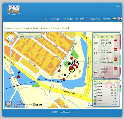
Task: Open Leaderboard in the Tools panel
Action: pos(29,36)
